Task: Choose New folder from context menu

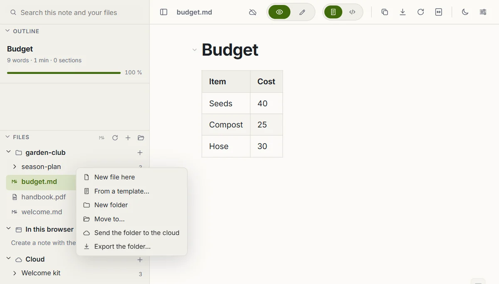Action: click(132, 205)
